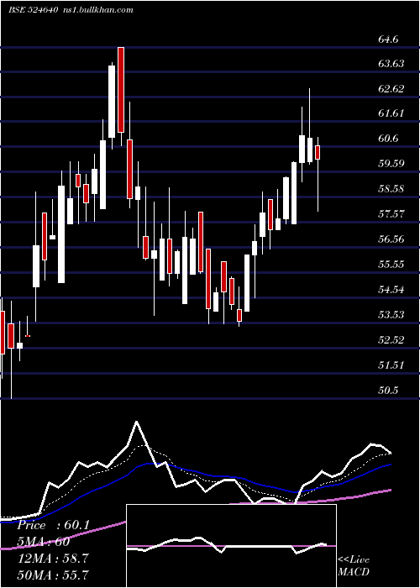Click the 57.57 price axis label
This screenshot has height=588, width=420.
[x=391, y=214]
